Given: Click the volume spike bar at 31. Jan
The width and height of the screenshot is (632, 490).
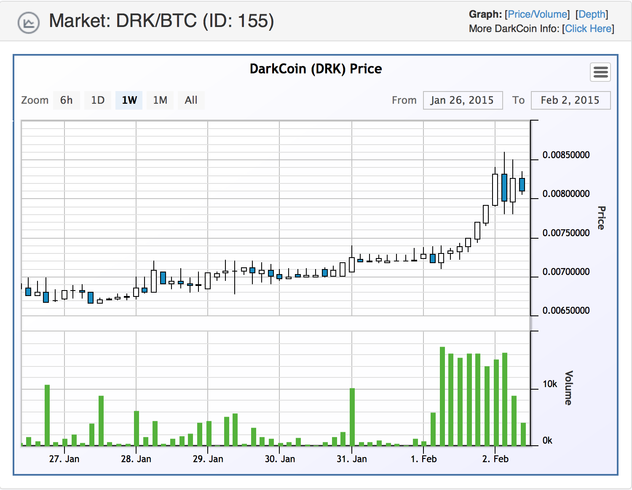Looking at the screenshot, I should pos(352,417).
